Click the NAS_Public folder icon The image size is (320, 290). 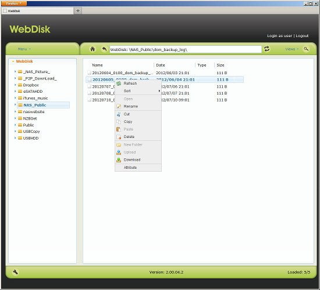(20, 105)
